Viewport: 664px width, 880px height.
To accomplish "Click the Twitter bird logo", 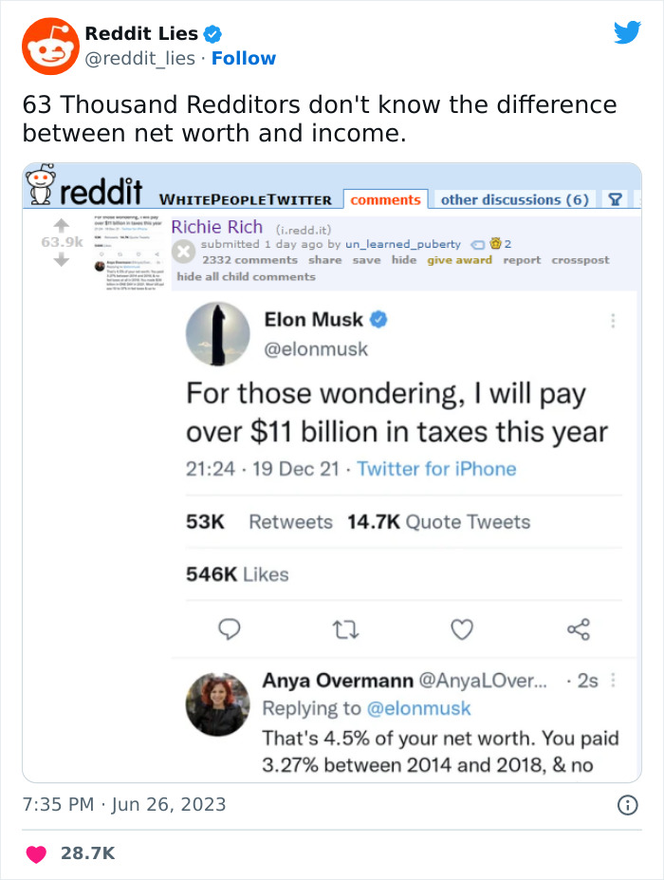I will tap(627, 33).
